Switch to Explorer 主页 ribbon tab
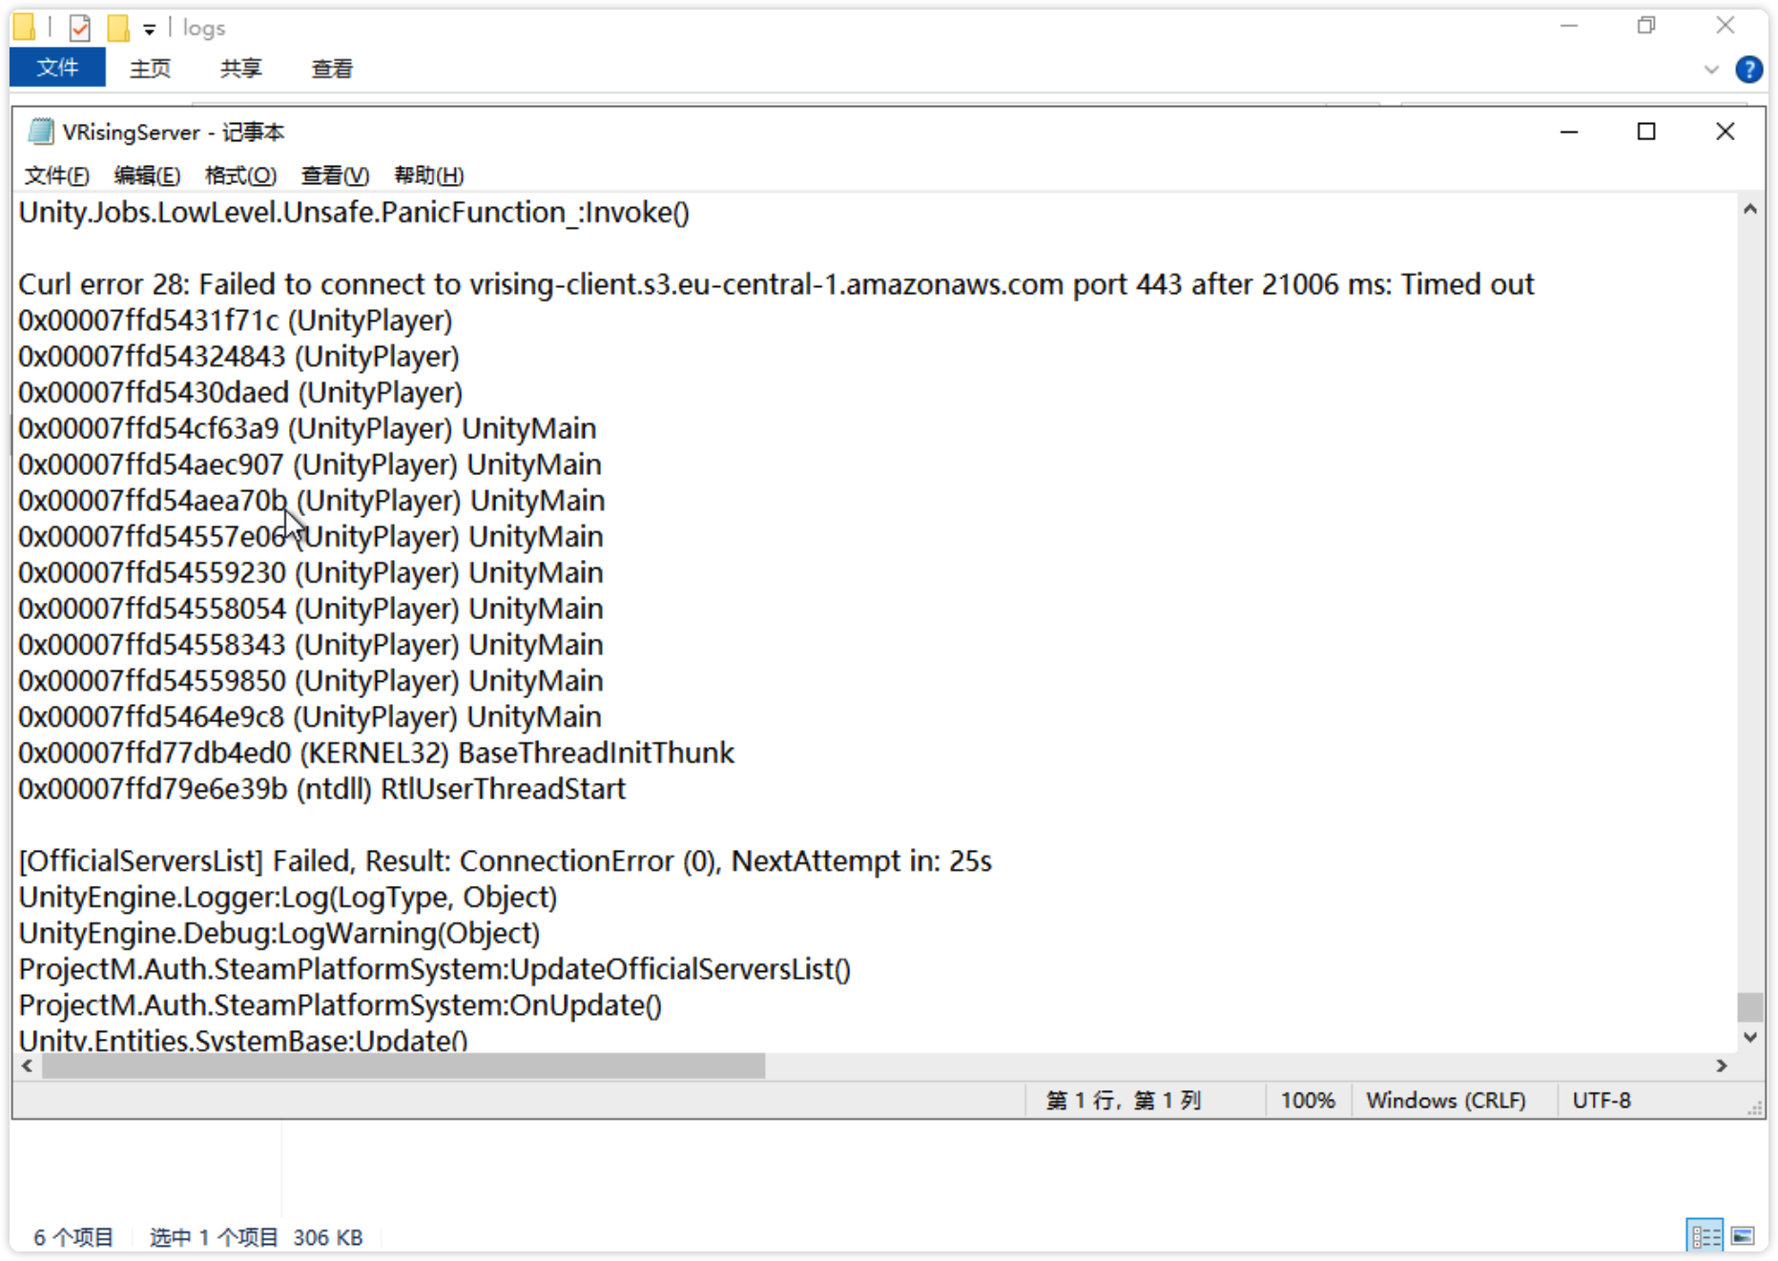Screen dimensions: 1778x1261 [x=150, y=69]
